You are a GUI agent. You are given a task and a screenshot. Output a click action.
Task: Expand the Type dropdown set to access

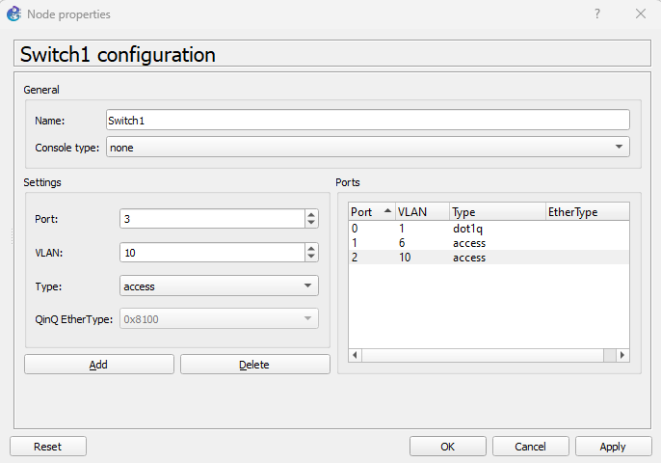click(219, 286)
